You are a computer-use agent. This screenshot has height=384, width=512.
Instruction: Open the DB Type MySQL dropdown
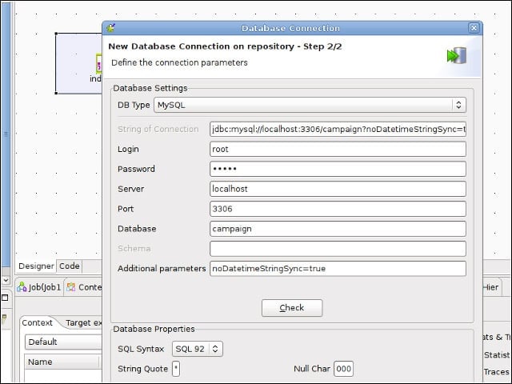[x=310, y=105]
